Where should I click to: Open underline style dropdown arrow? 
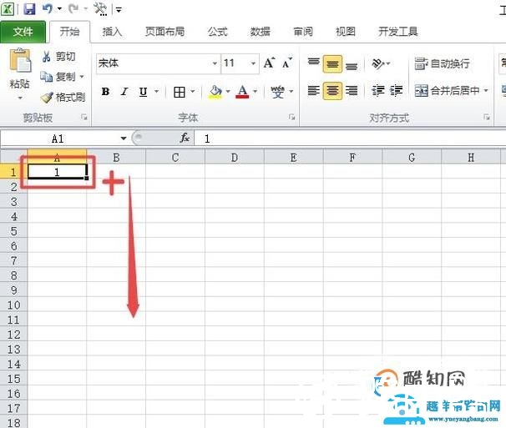click(x=156, y=92)
